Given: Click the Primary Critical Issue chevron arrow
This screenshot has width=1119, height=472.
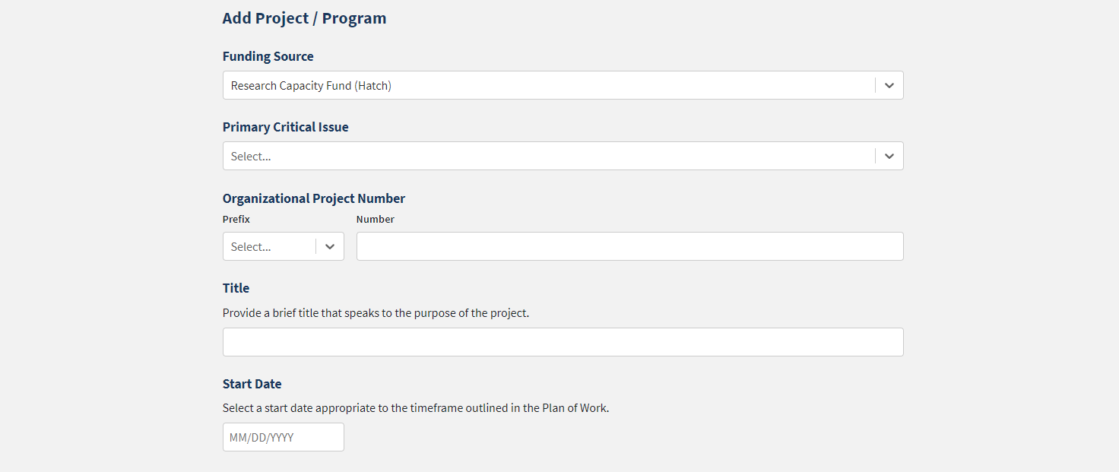Looking at the screenshot, I should point(889,157).
